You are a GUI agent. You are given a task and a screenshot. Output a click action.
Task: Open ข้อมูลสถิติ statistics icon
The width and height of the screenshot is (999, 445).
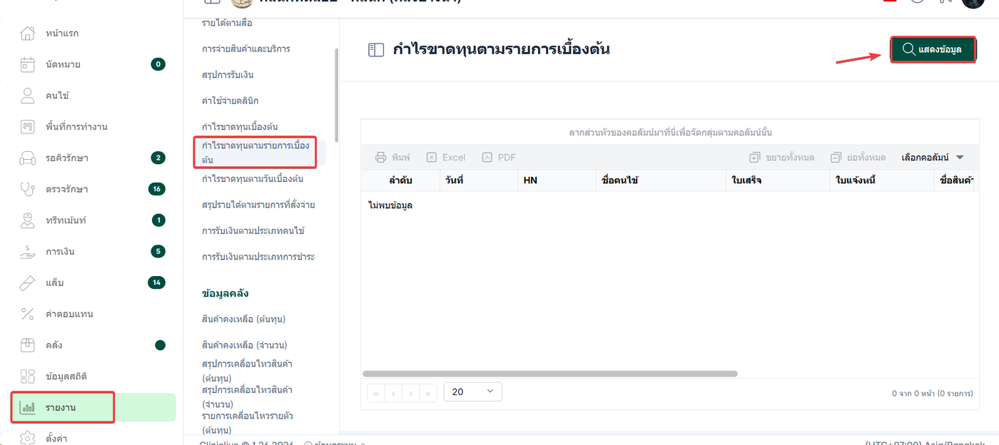coord(27,376)
